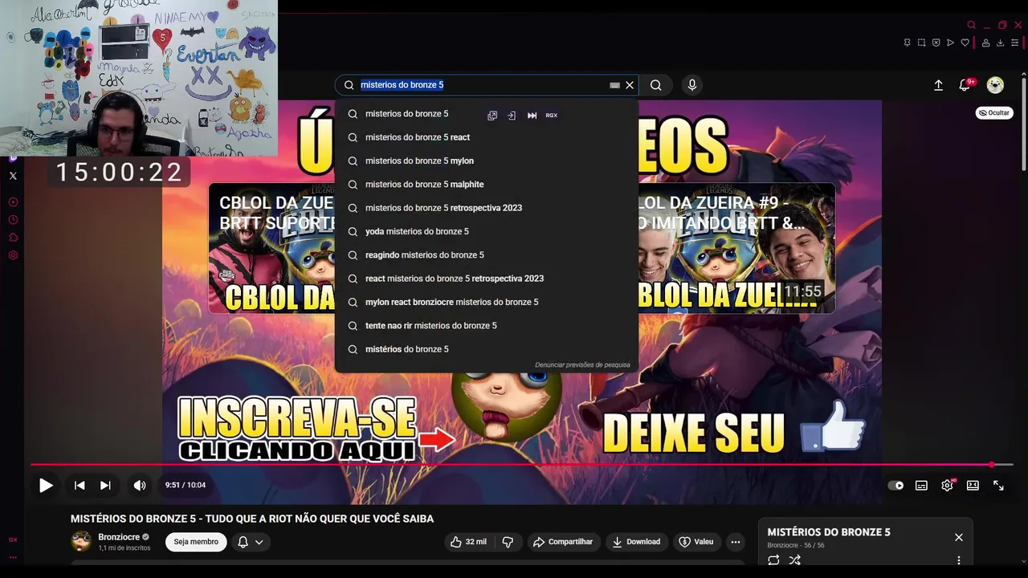This screenshot has height=578, width=1028.
Task: Click the browser snapshot icon
Action: pyautogui.click(x=921, y=43)
